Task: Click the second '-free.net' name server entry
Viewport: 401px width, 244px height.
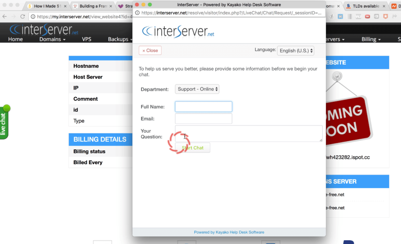Action: coord(335,208)
